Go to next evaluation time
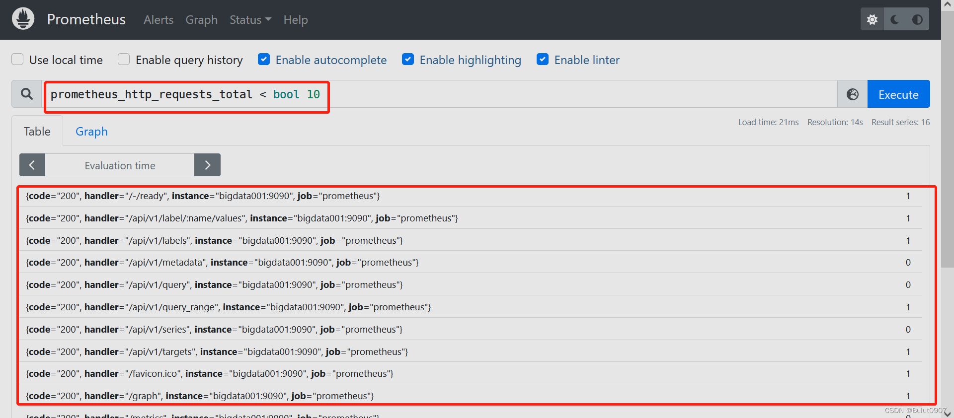This screenshot has width=954, height=418. (x=207, y=165)
